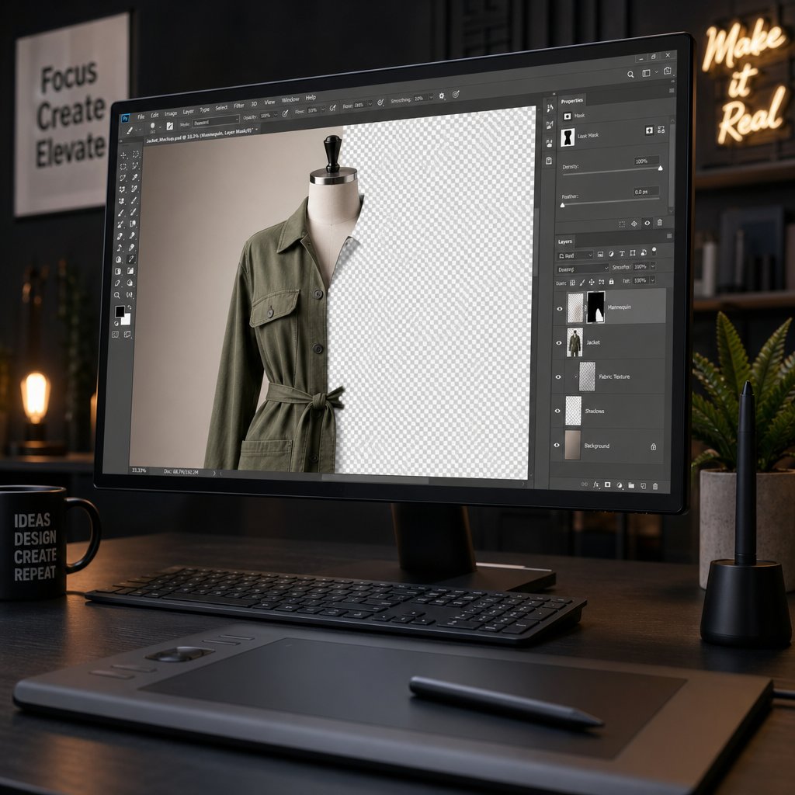The height and width of the screenshot is (795, 795).
Task: Hide the Background layer eye icon
Action: tap(557, 445)
